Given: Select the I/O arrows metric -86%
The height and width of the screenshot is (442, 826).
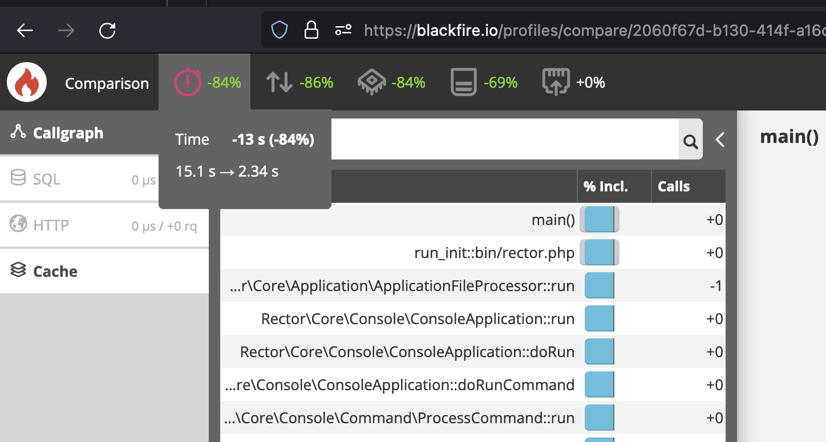Looking at the screenshot, I should click(299, 83).
